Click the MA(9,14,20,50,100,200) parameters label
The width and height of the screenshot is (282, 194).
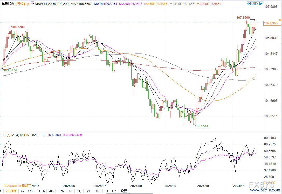pyautogui.click(x=52, y=4)
